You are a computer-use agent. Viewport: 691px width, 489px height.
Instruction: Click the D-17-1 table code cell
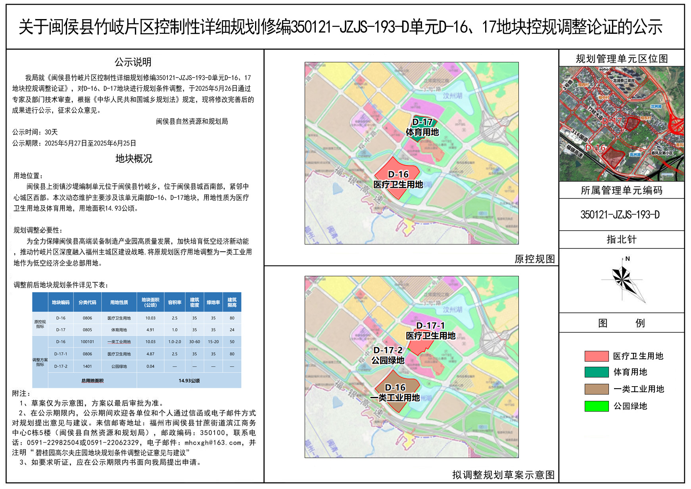pos(61,354)
